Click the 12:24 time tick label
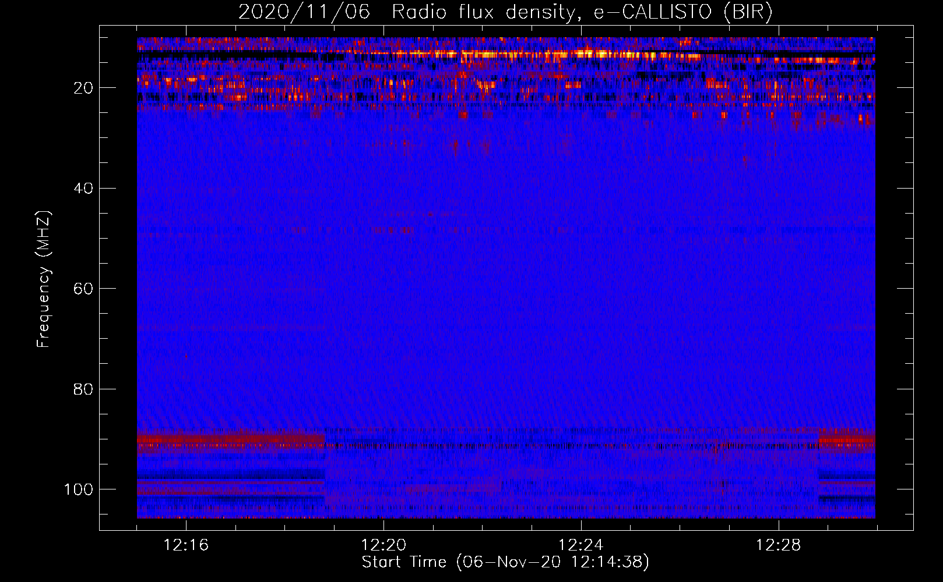Screen dimensions: 943x582 pos(581,545)
